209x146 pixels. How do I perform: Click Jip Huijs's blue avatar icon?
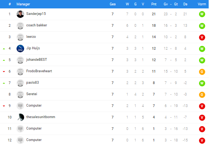pos(20,49)
